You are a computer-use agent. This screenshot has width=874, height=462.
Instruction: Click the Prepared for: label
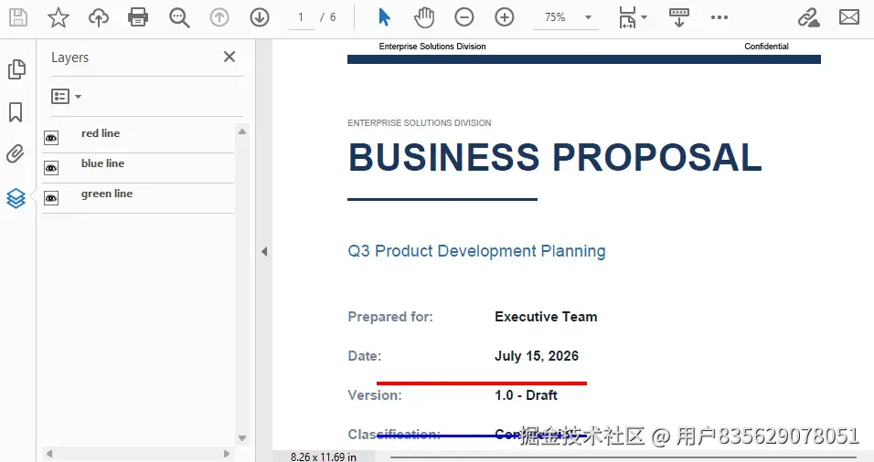pos(390,317)
